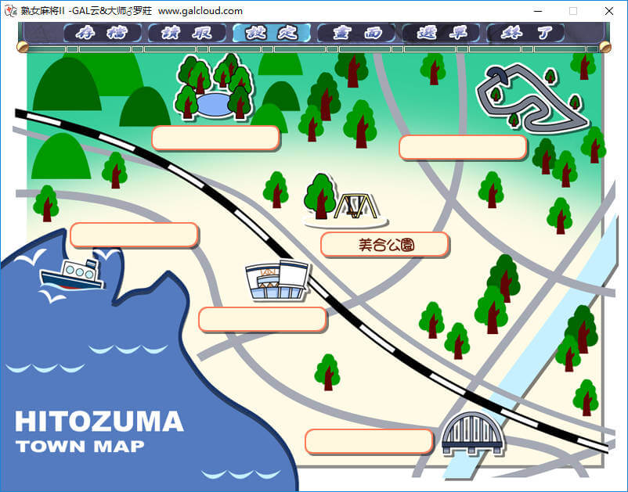Screen dimensions: 628x492
Task: Open the 讀取 load menu
Action: [x=186, y=33]
